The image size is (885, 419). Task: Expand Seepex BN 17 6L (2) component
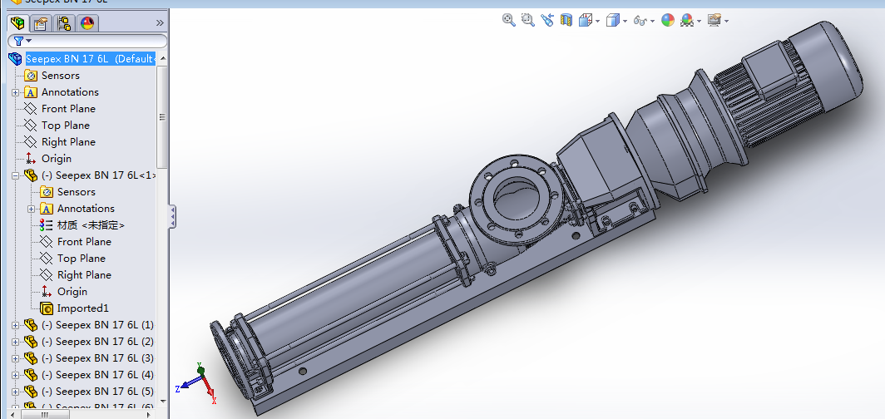(15, 342)
